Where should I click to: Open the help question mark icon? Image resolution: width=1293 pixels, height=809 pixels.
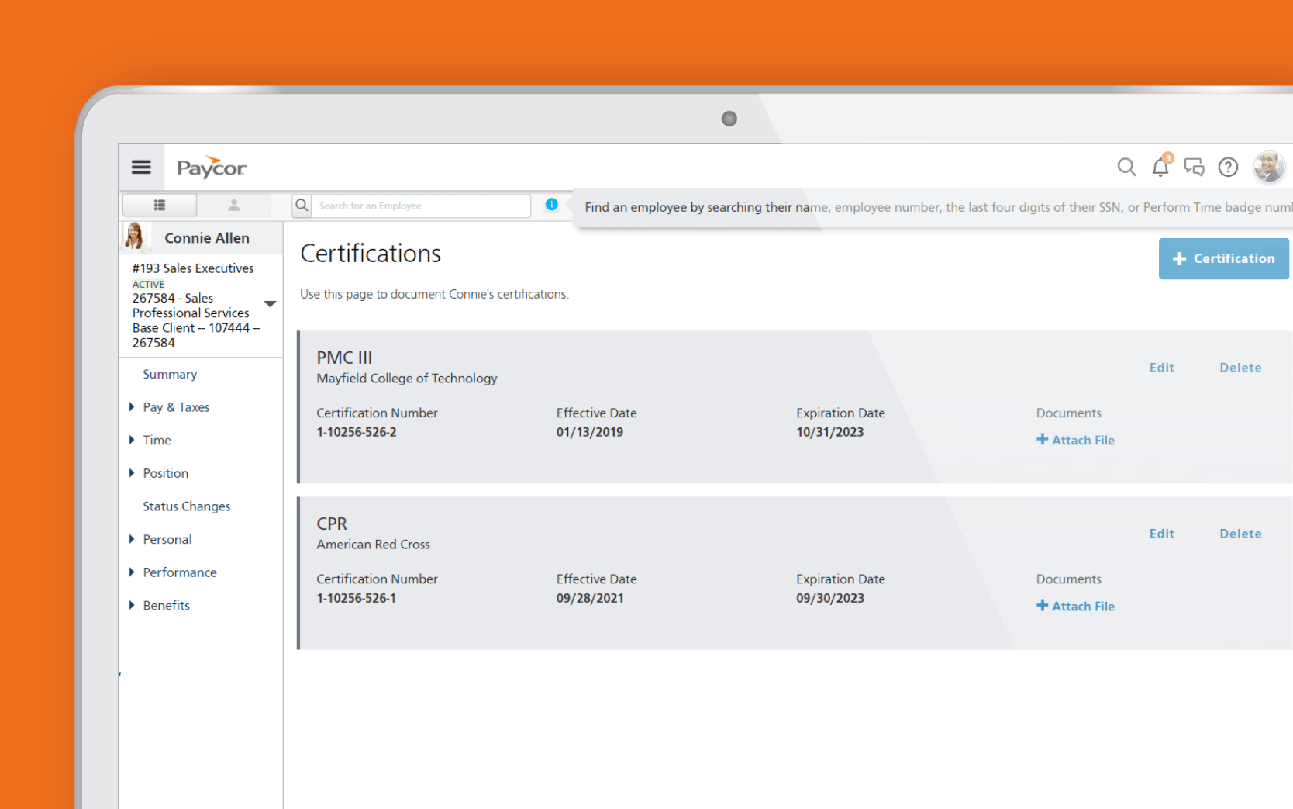click(1228, 167)
